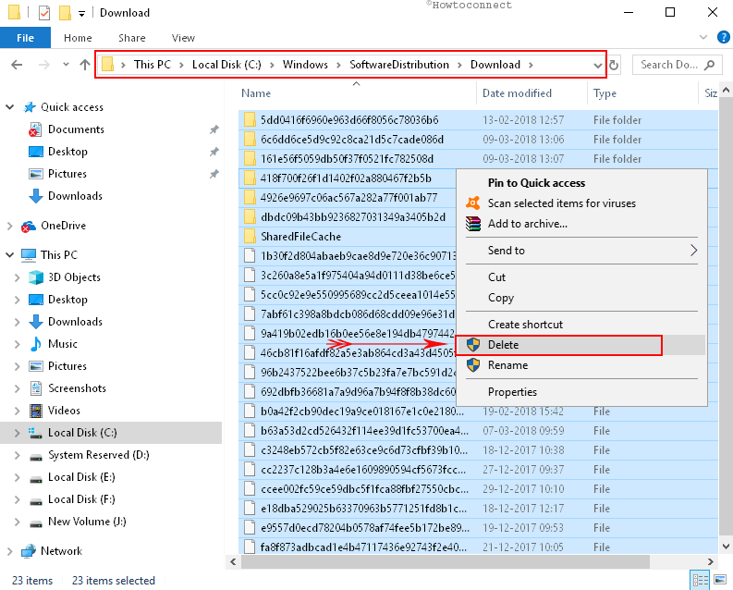This screenshot has height=590, width=733.
Task: Open the Help question mark icon
Action: pos(723,37)
